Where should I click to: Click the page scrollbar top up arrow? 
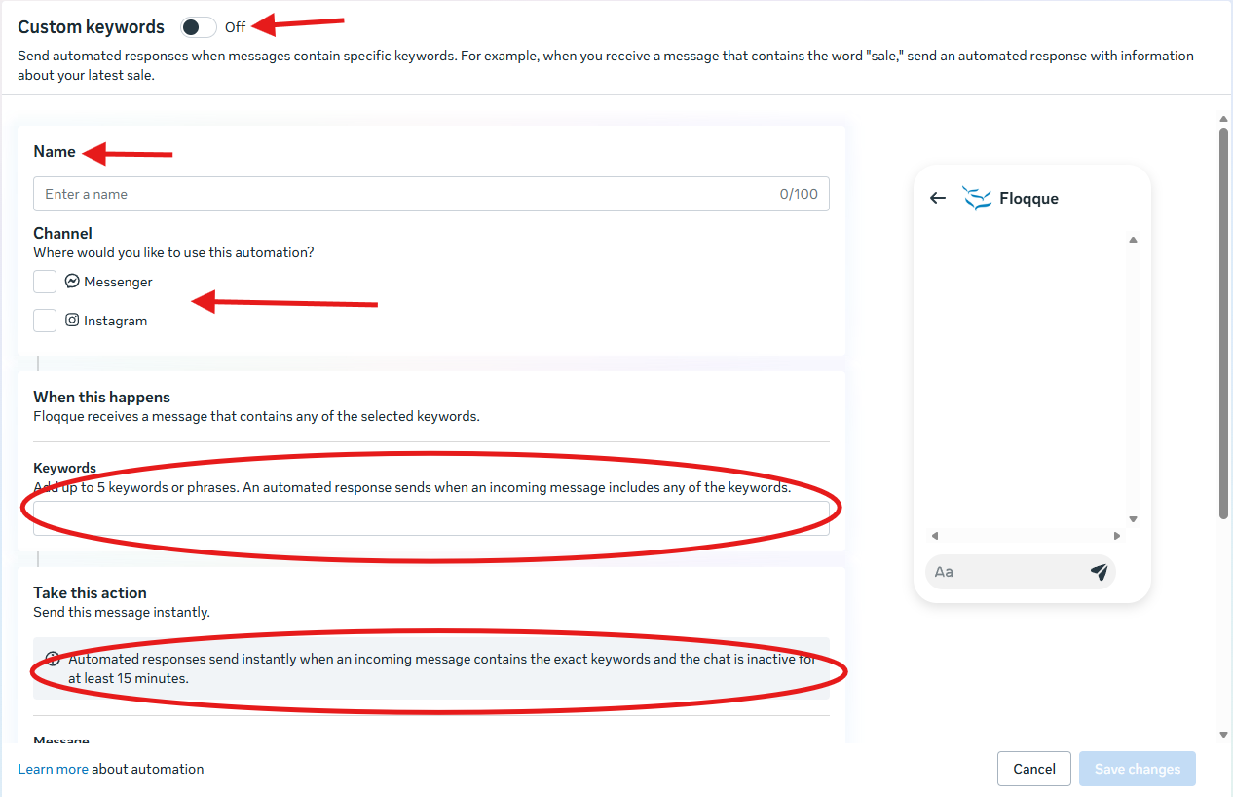tap(1224, 119)
